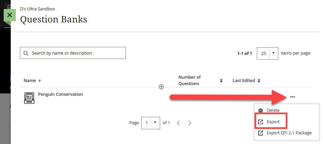323x144 pixels.
Task: Select Delete from the context menu
Action: pyautogui.click(x=273, y=111)
